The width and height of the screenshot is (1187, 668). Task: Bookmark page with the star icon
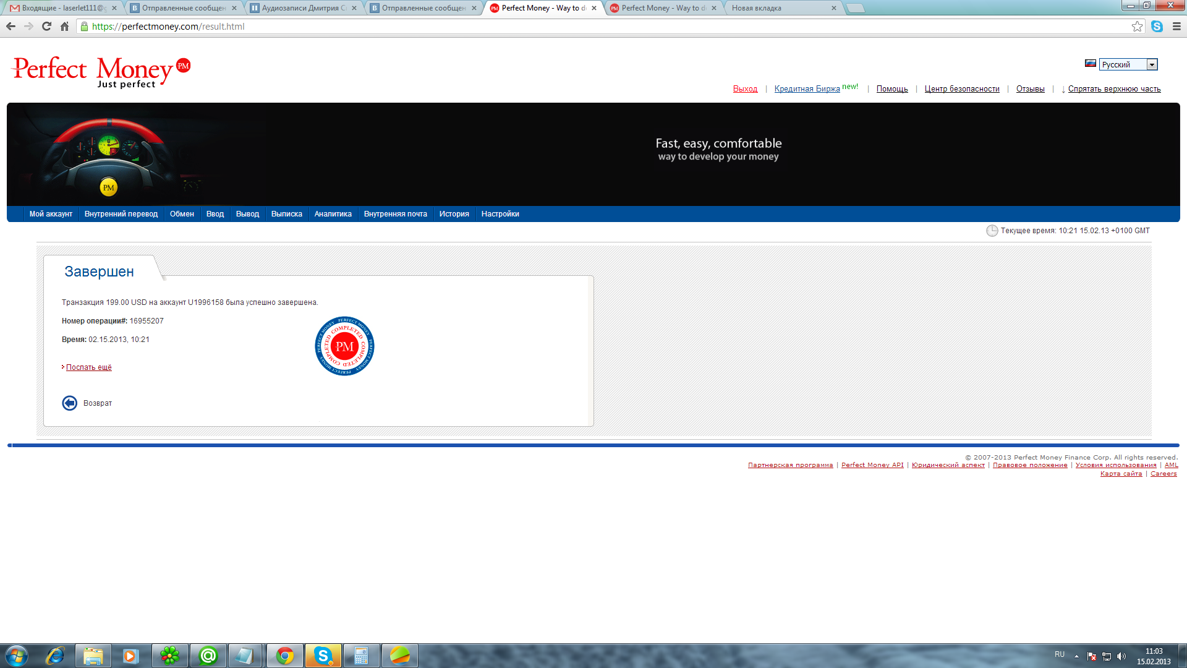1137,26
